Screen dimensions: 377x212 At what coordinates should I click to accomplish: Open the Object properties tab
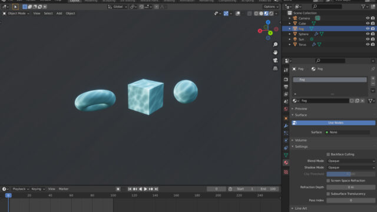[x=286, y=118]
